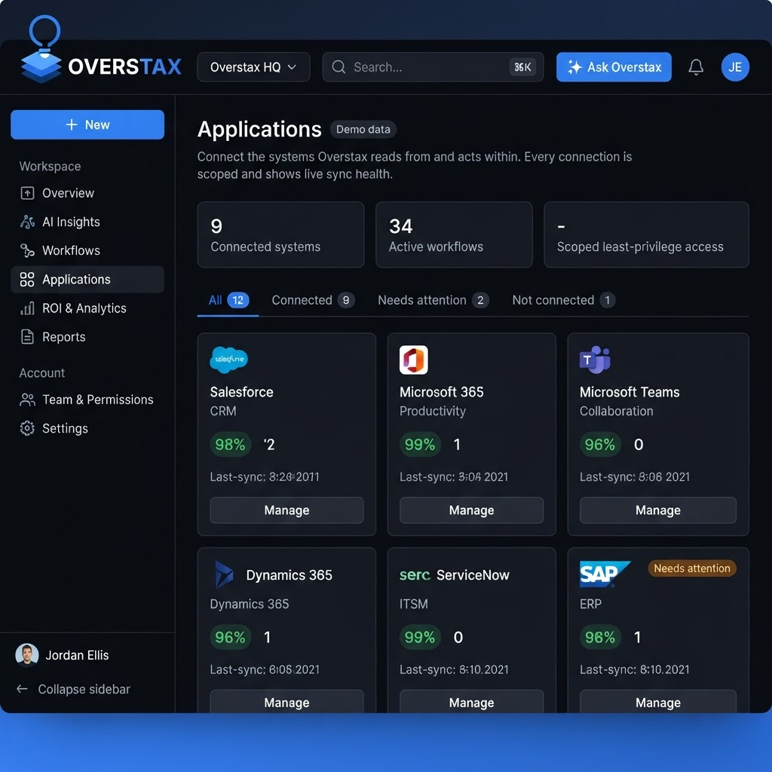Manage the Dynamics 365 connection

286,702
